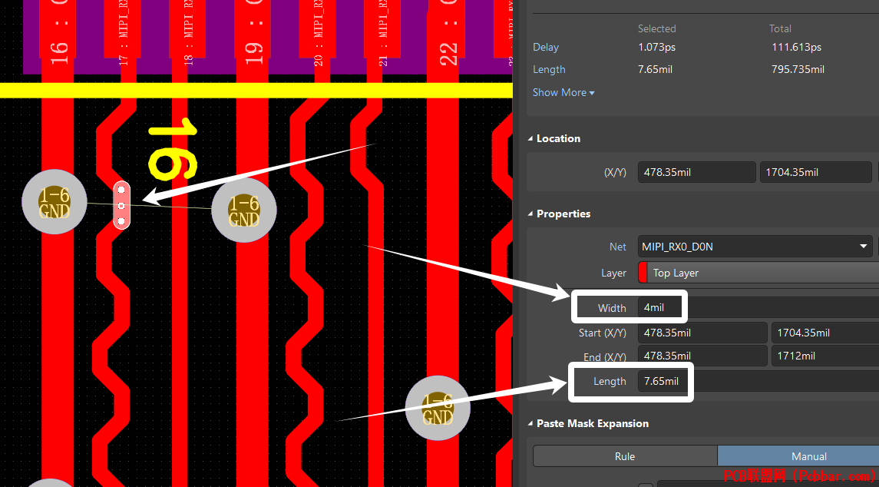
Task: Click the Location X field 478.35mil
Action: click(x=697, y=172)
